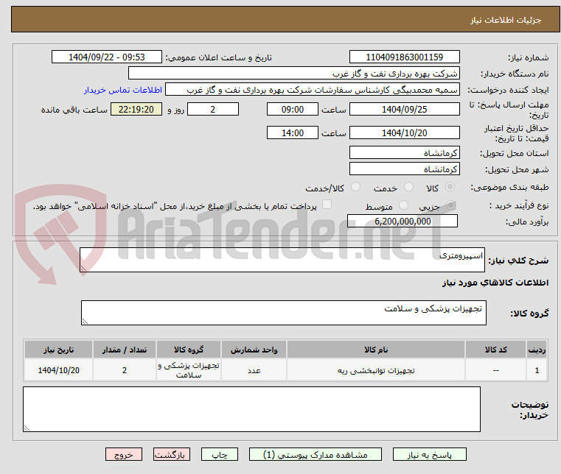Click the goods group cell in table row
The height and width of the screenshot is (474, 561).
(x=189, y=370)
